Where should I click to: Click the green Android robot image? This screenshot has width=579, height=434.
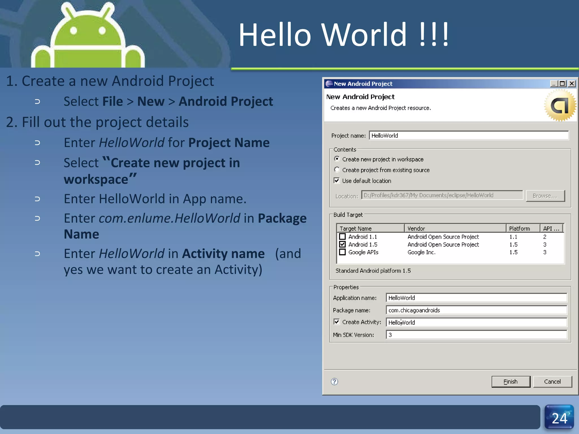point(88,35)
